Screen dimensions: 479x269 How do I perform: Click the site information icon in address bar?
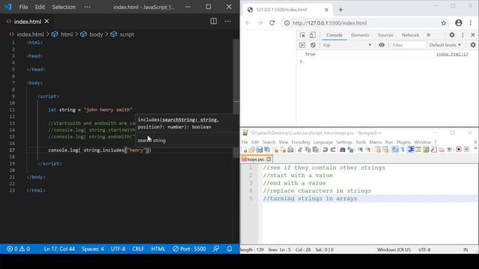(x=287, y=23)
